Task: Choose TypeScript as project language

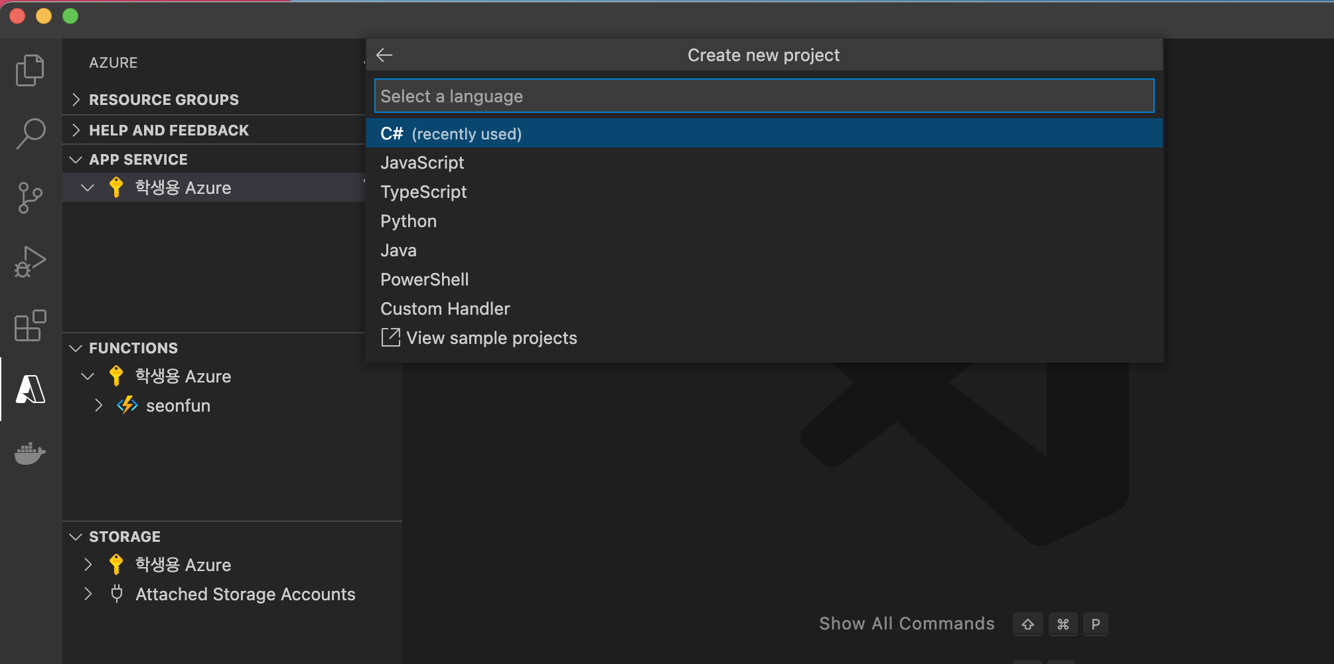Action: pos(764,192)
